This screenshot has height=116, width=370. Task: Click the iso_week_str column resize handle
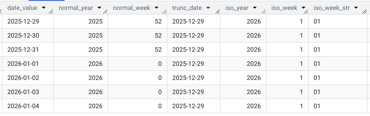tap(364, 11)
